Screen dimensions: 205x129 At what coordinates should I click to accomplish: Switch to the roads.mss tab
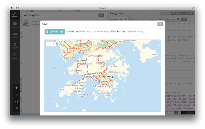152,19
